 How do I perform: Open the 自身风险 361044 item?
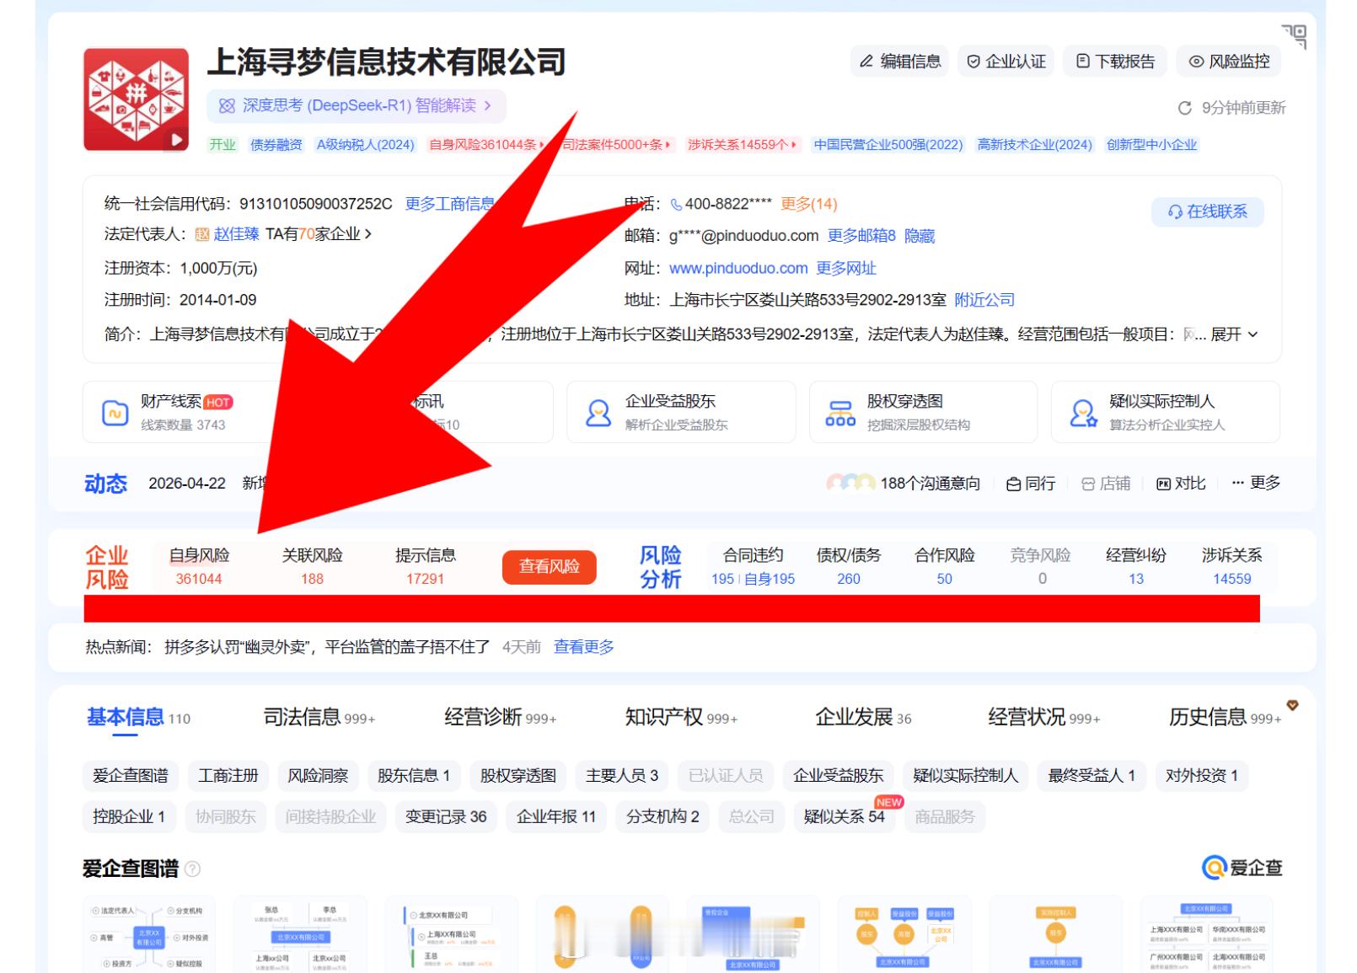coord(199,567)
